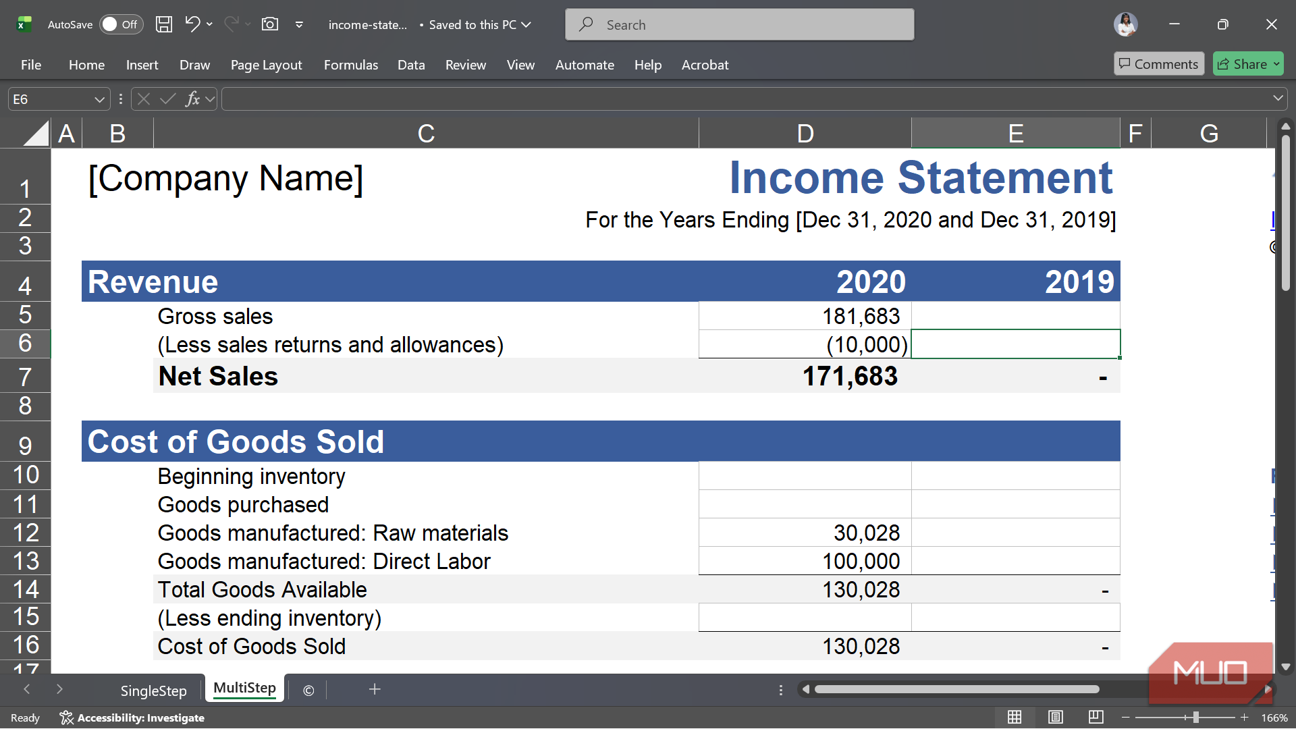Switch to Page Break Preview view

tap(1096, 718)
